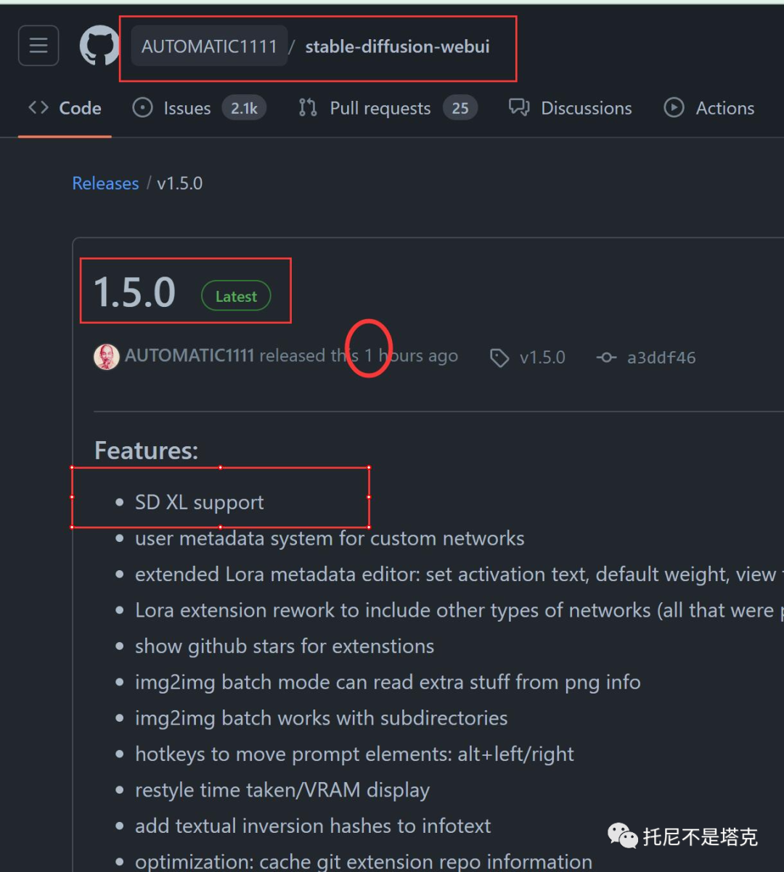784x872 pixels.
Task: Open the stable-diffusion-webui repository link
Action: pos(397,46)
